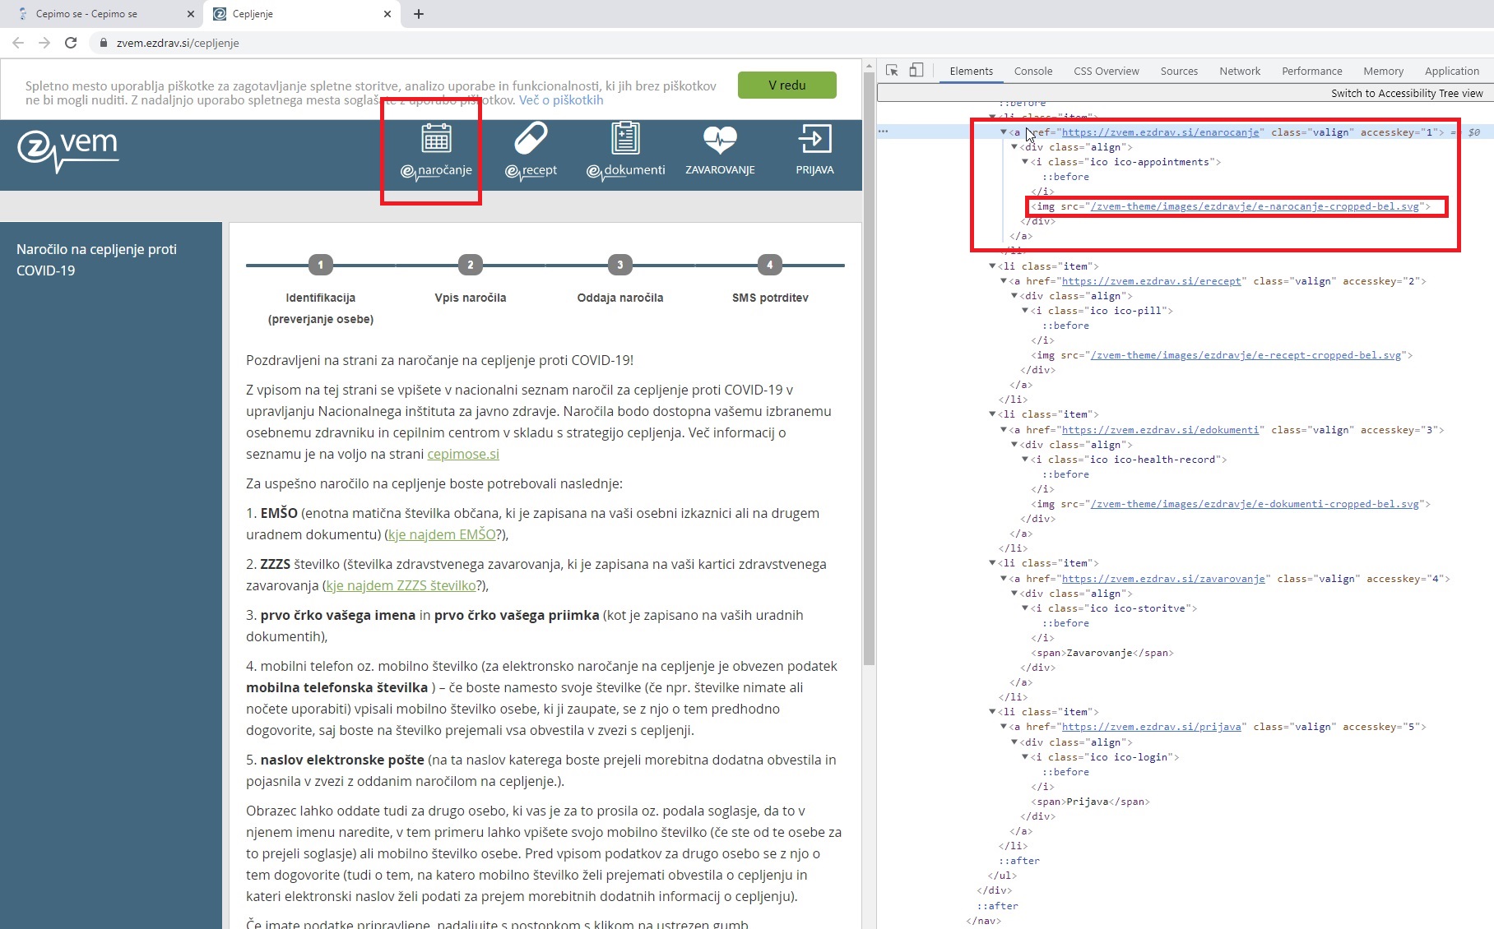Click Switch to Accessibility Tree view
Viewport: 1494px width, 929px height.
[x=1407, y=93]
